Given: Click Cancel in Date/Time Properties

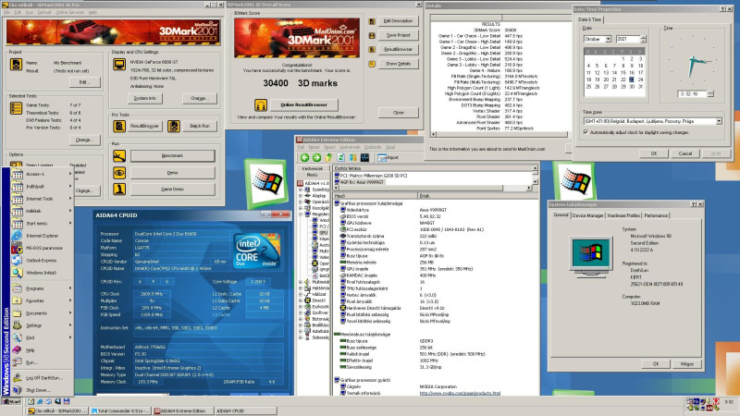Looking at the screenshot, I should pos(684,153).
